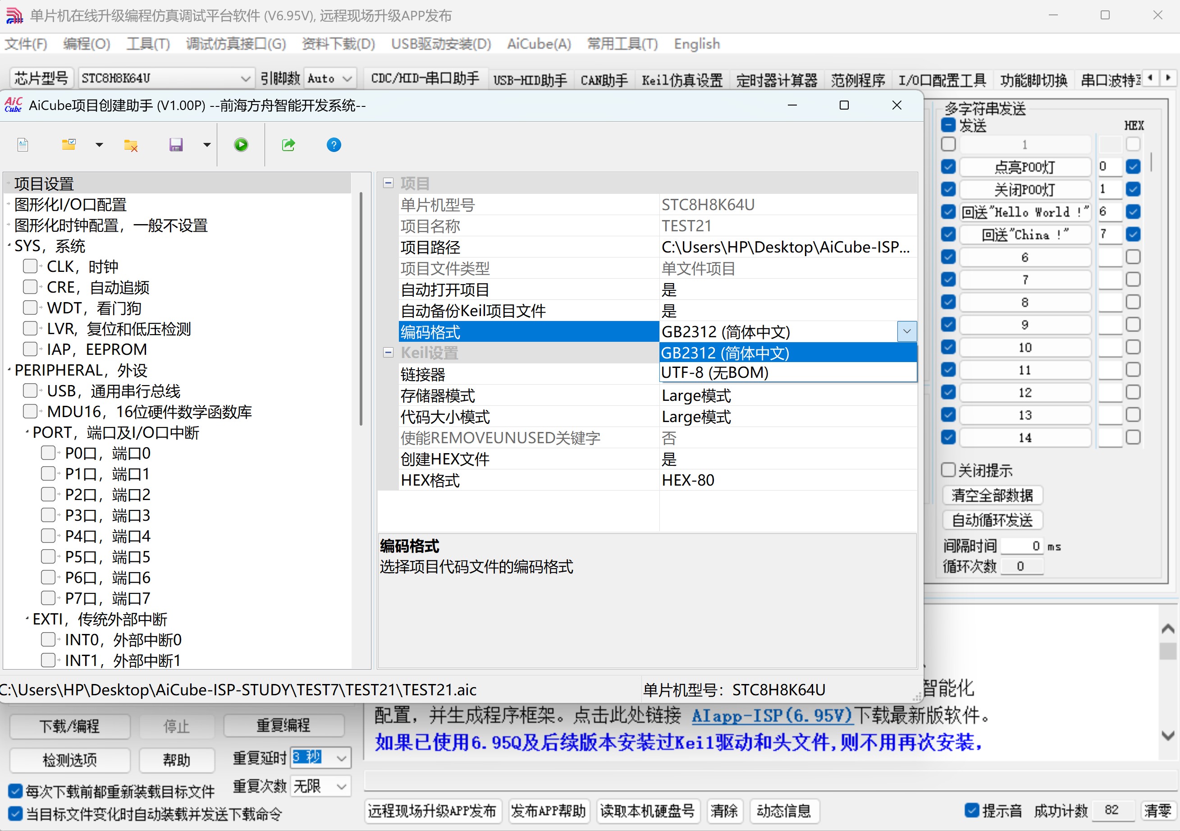Click the 自动循环发送 button
This screenshot has width=1180, height=831.
coord(992,520)
